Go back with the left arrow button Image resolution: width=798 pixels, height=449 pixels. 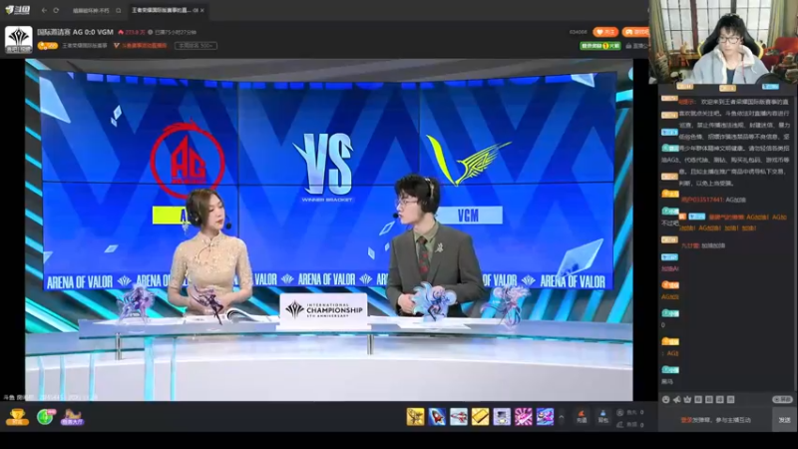coord(44,10)
